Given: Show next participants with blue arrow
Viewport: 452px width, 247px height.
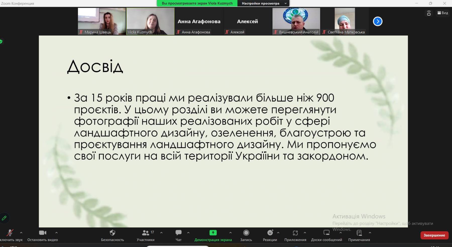Looking at the screenshot, I should pos(377,21).
